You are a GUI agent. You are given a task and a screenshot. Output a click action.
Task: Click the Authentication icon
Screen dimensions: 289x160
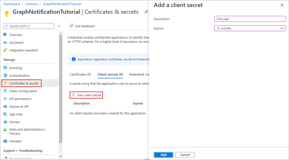pos(5,75)
